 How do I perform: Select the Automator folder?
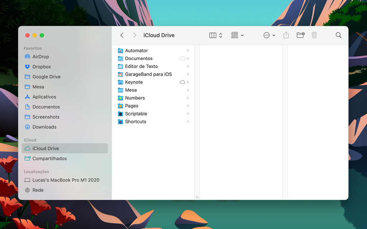[153, 50]
